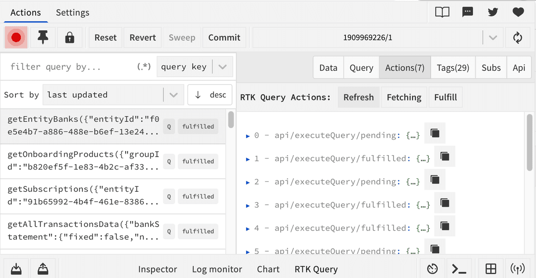Screen dimensions: 536x278
Task: Click the Revert button
Action: 142,38
